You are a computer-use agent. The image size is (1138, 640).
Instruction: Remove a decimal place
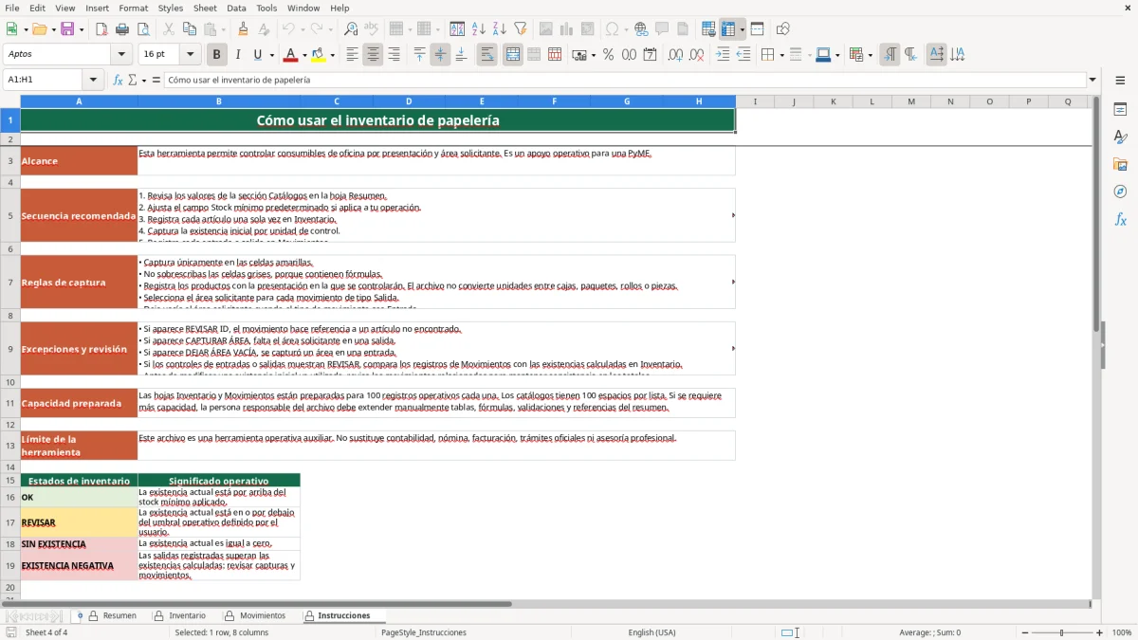pyautogui.click(x=697, y=55)
